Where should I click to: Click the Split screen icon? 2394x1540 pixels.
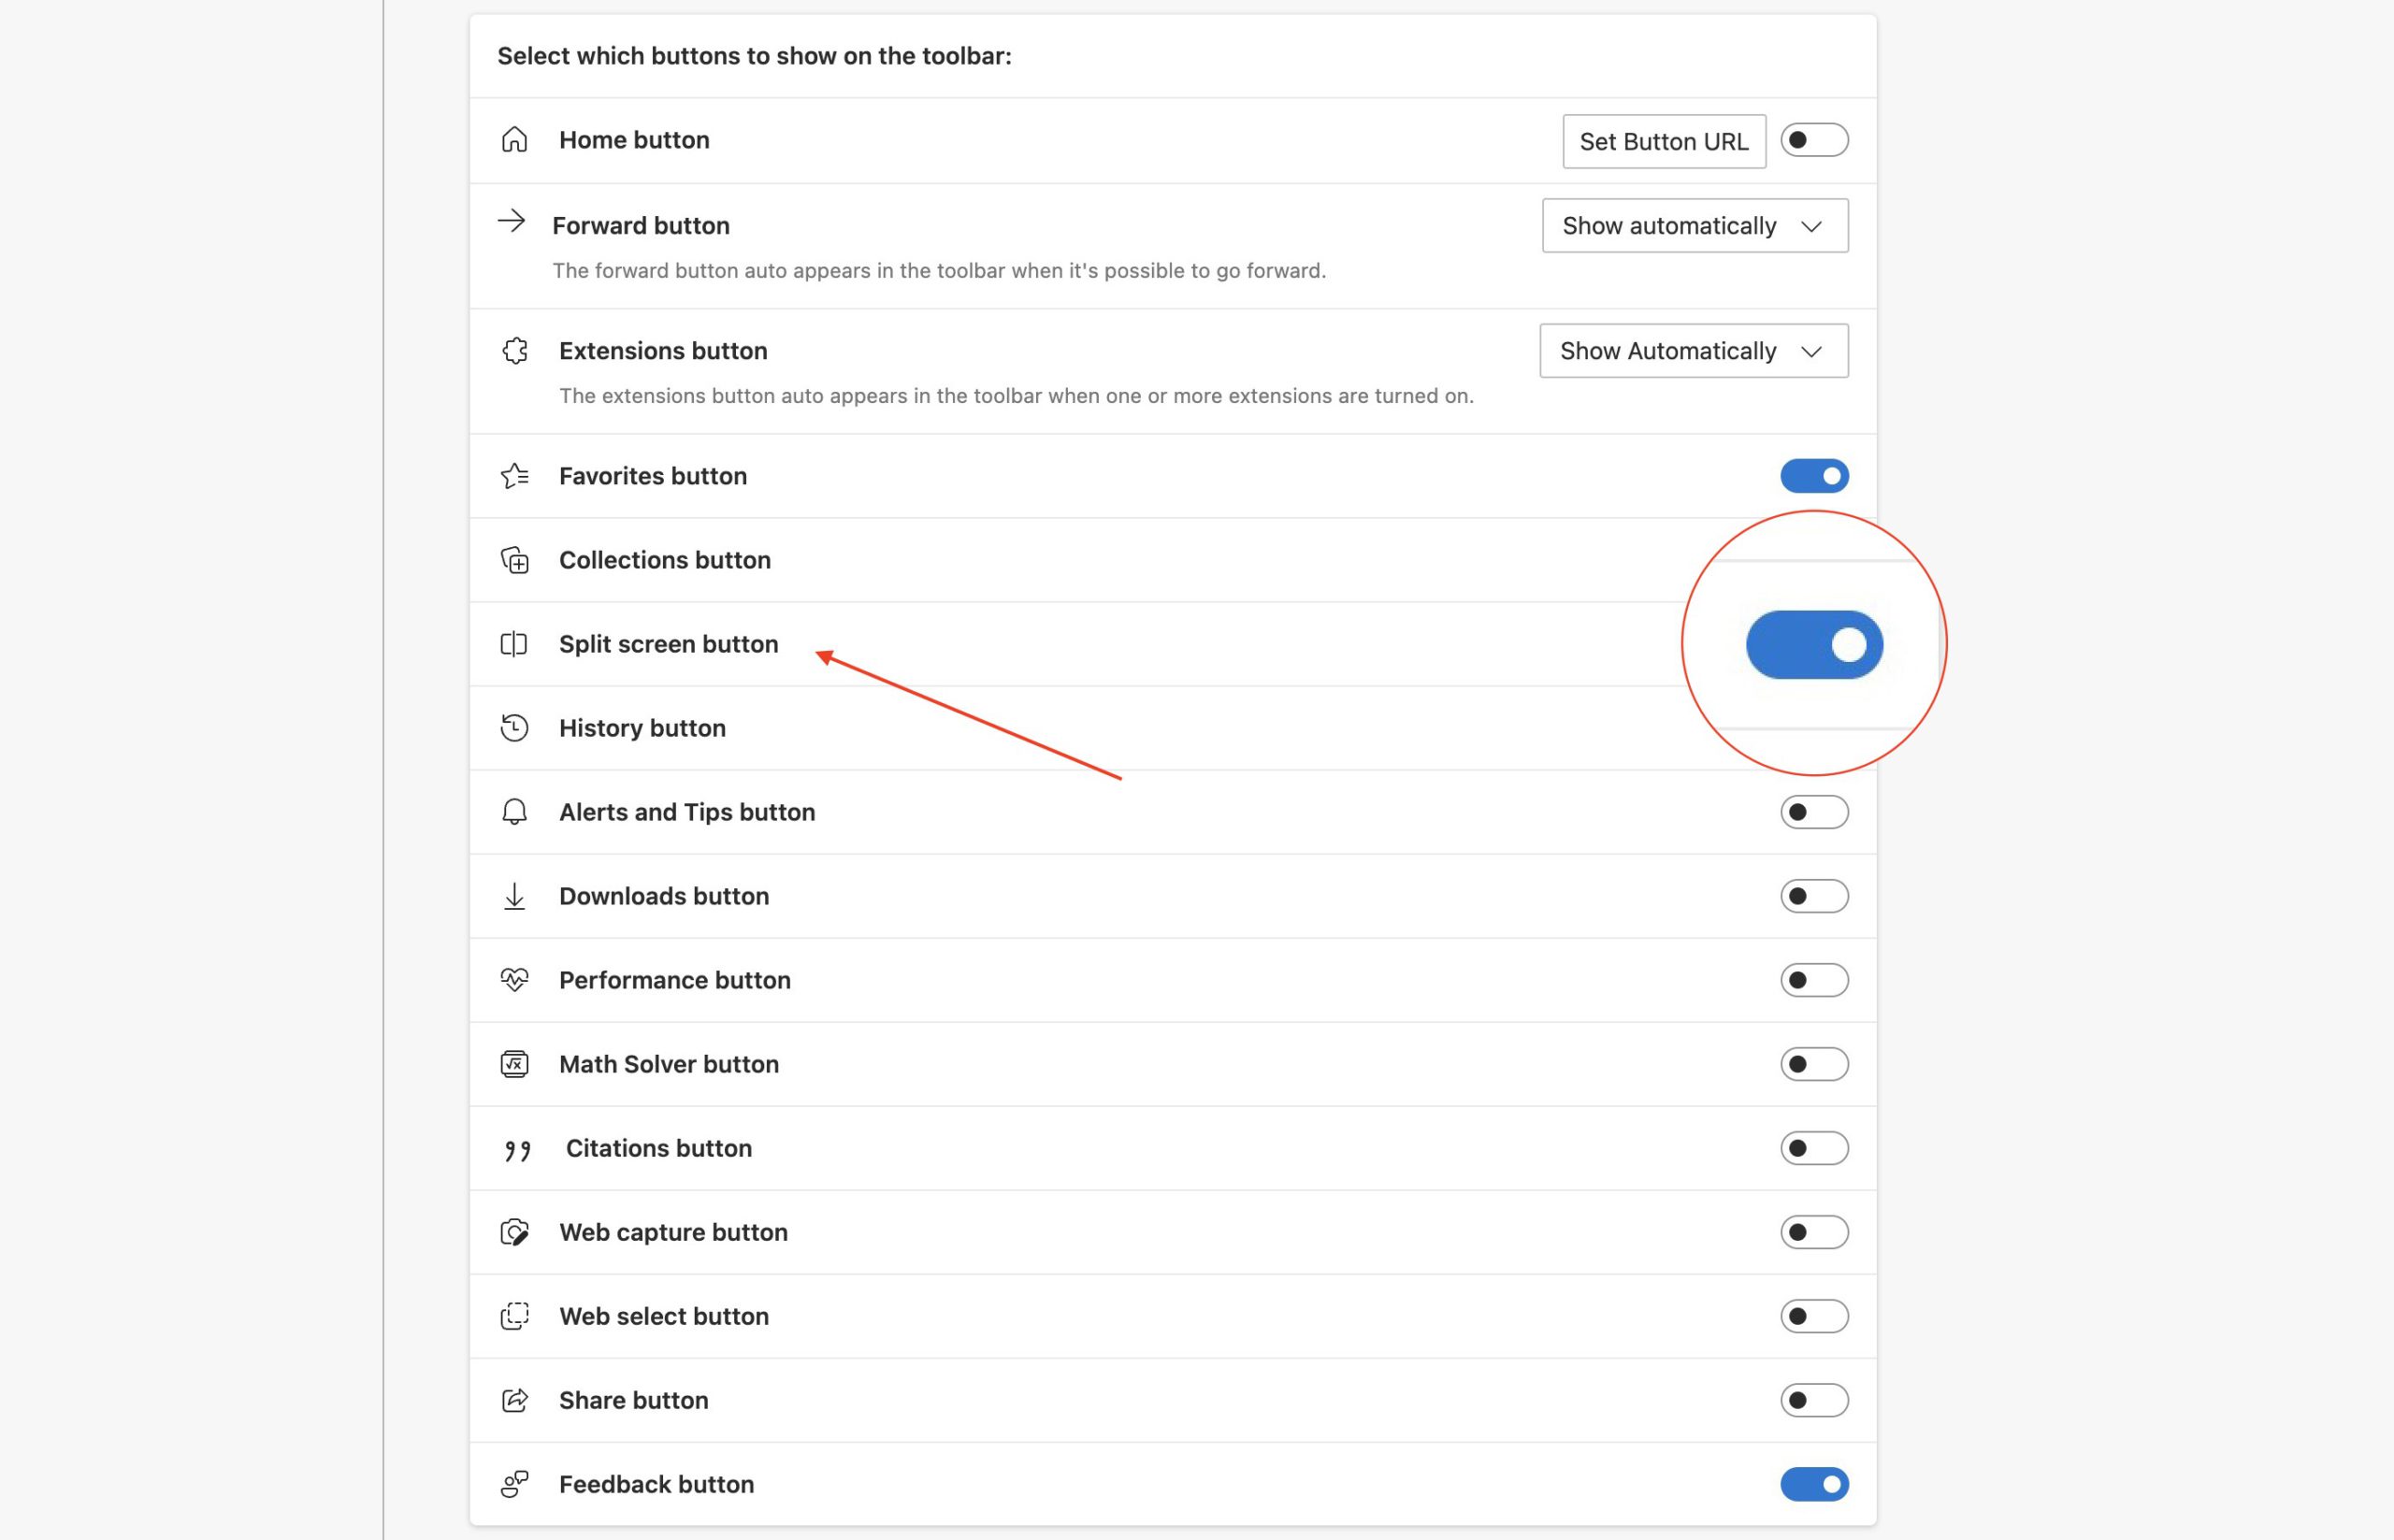tap(514, 644)
